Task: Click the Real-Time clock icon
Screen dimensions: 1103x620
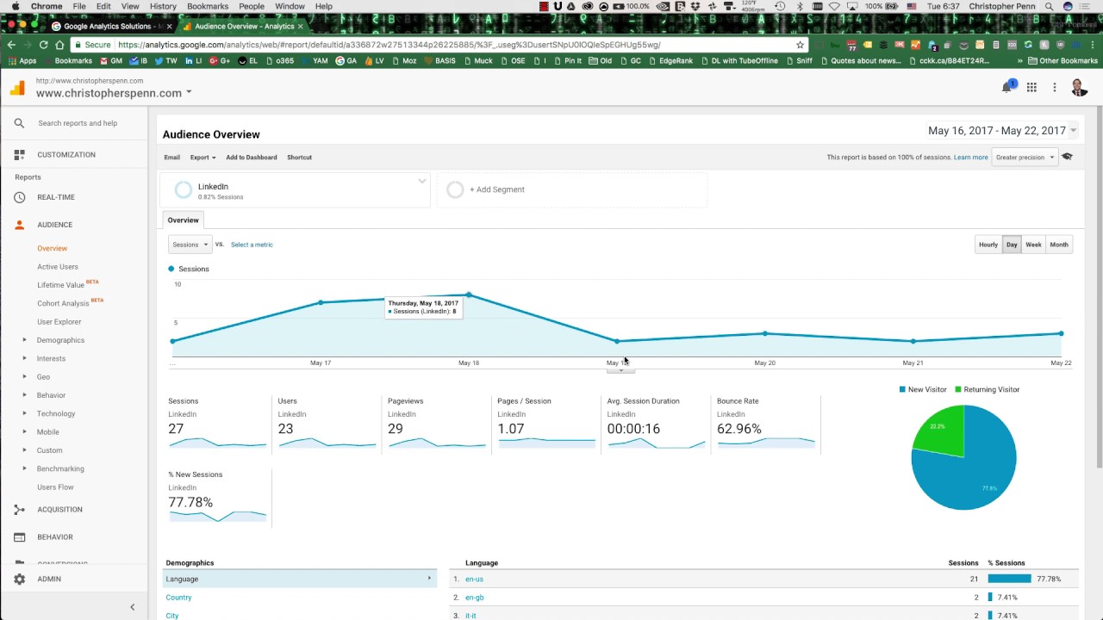Action: (19, 197)
